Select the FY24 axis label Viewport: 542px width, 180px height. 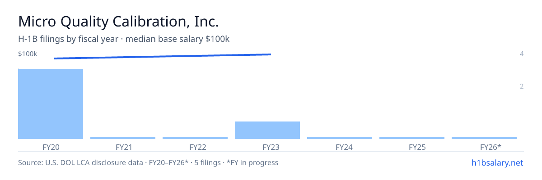click(340, 147)
